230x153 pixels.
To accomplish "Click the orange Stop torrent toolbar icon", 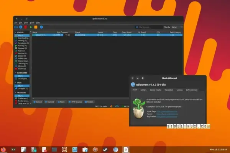I will (36, 27).
